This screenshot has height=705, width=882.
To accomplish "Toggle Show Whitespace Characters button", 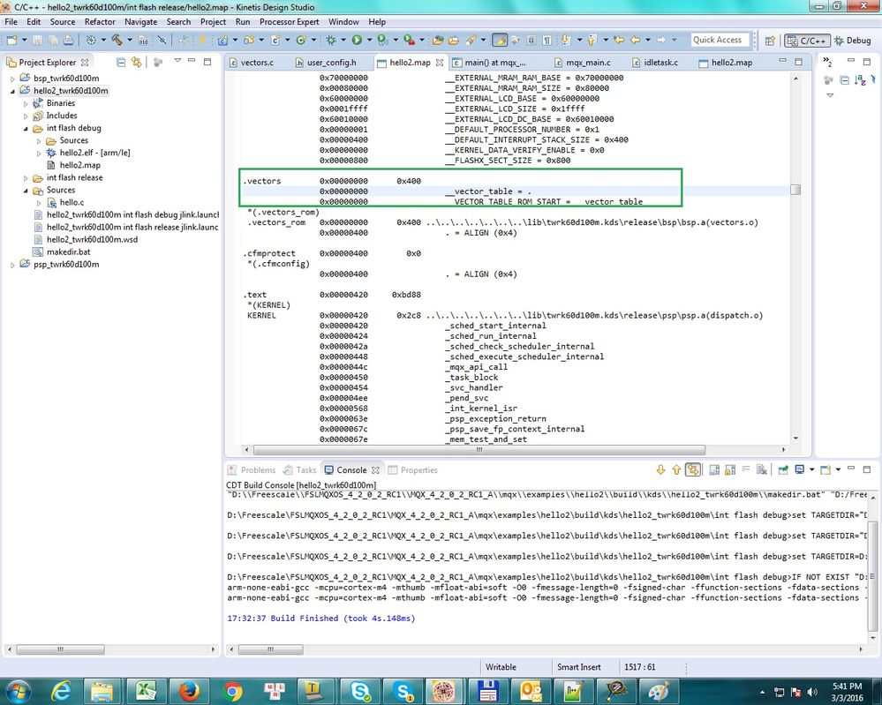I will 547,40.
